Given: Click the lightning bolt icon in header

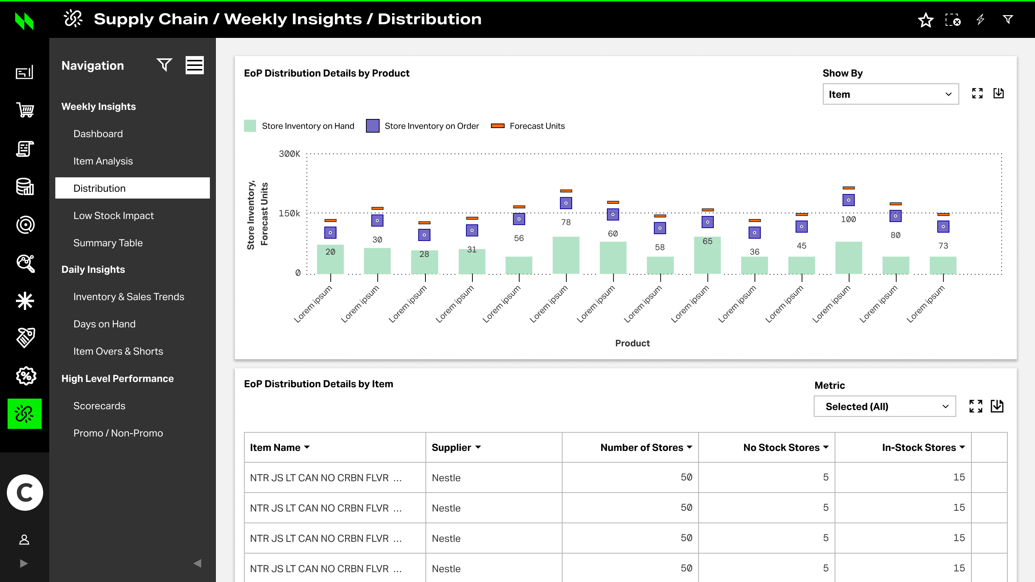Looking at the screenshot, I should pos(980,20).
